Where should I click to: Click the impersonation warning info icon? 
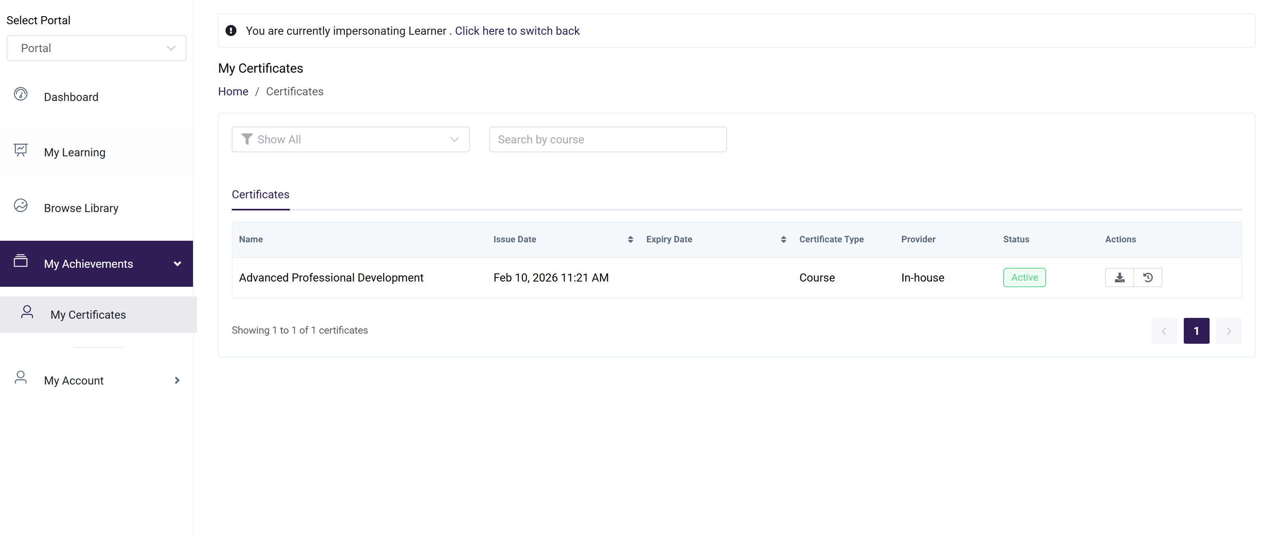pyautogui.click(x=231, y=31)
